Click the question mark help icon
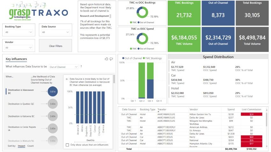 [x=81, y=67]
